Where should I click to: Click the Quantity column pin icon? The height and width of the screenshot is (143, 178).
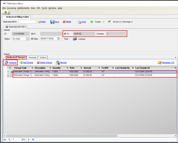(x=67, y=68)
